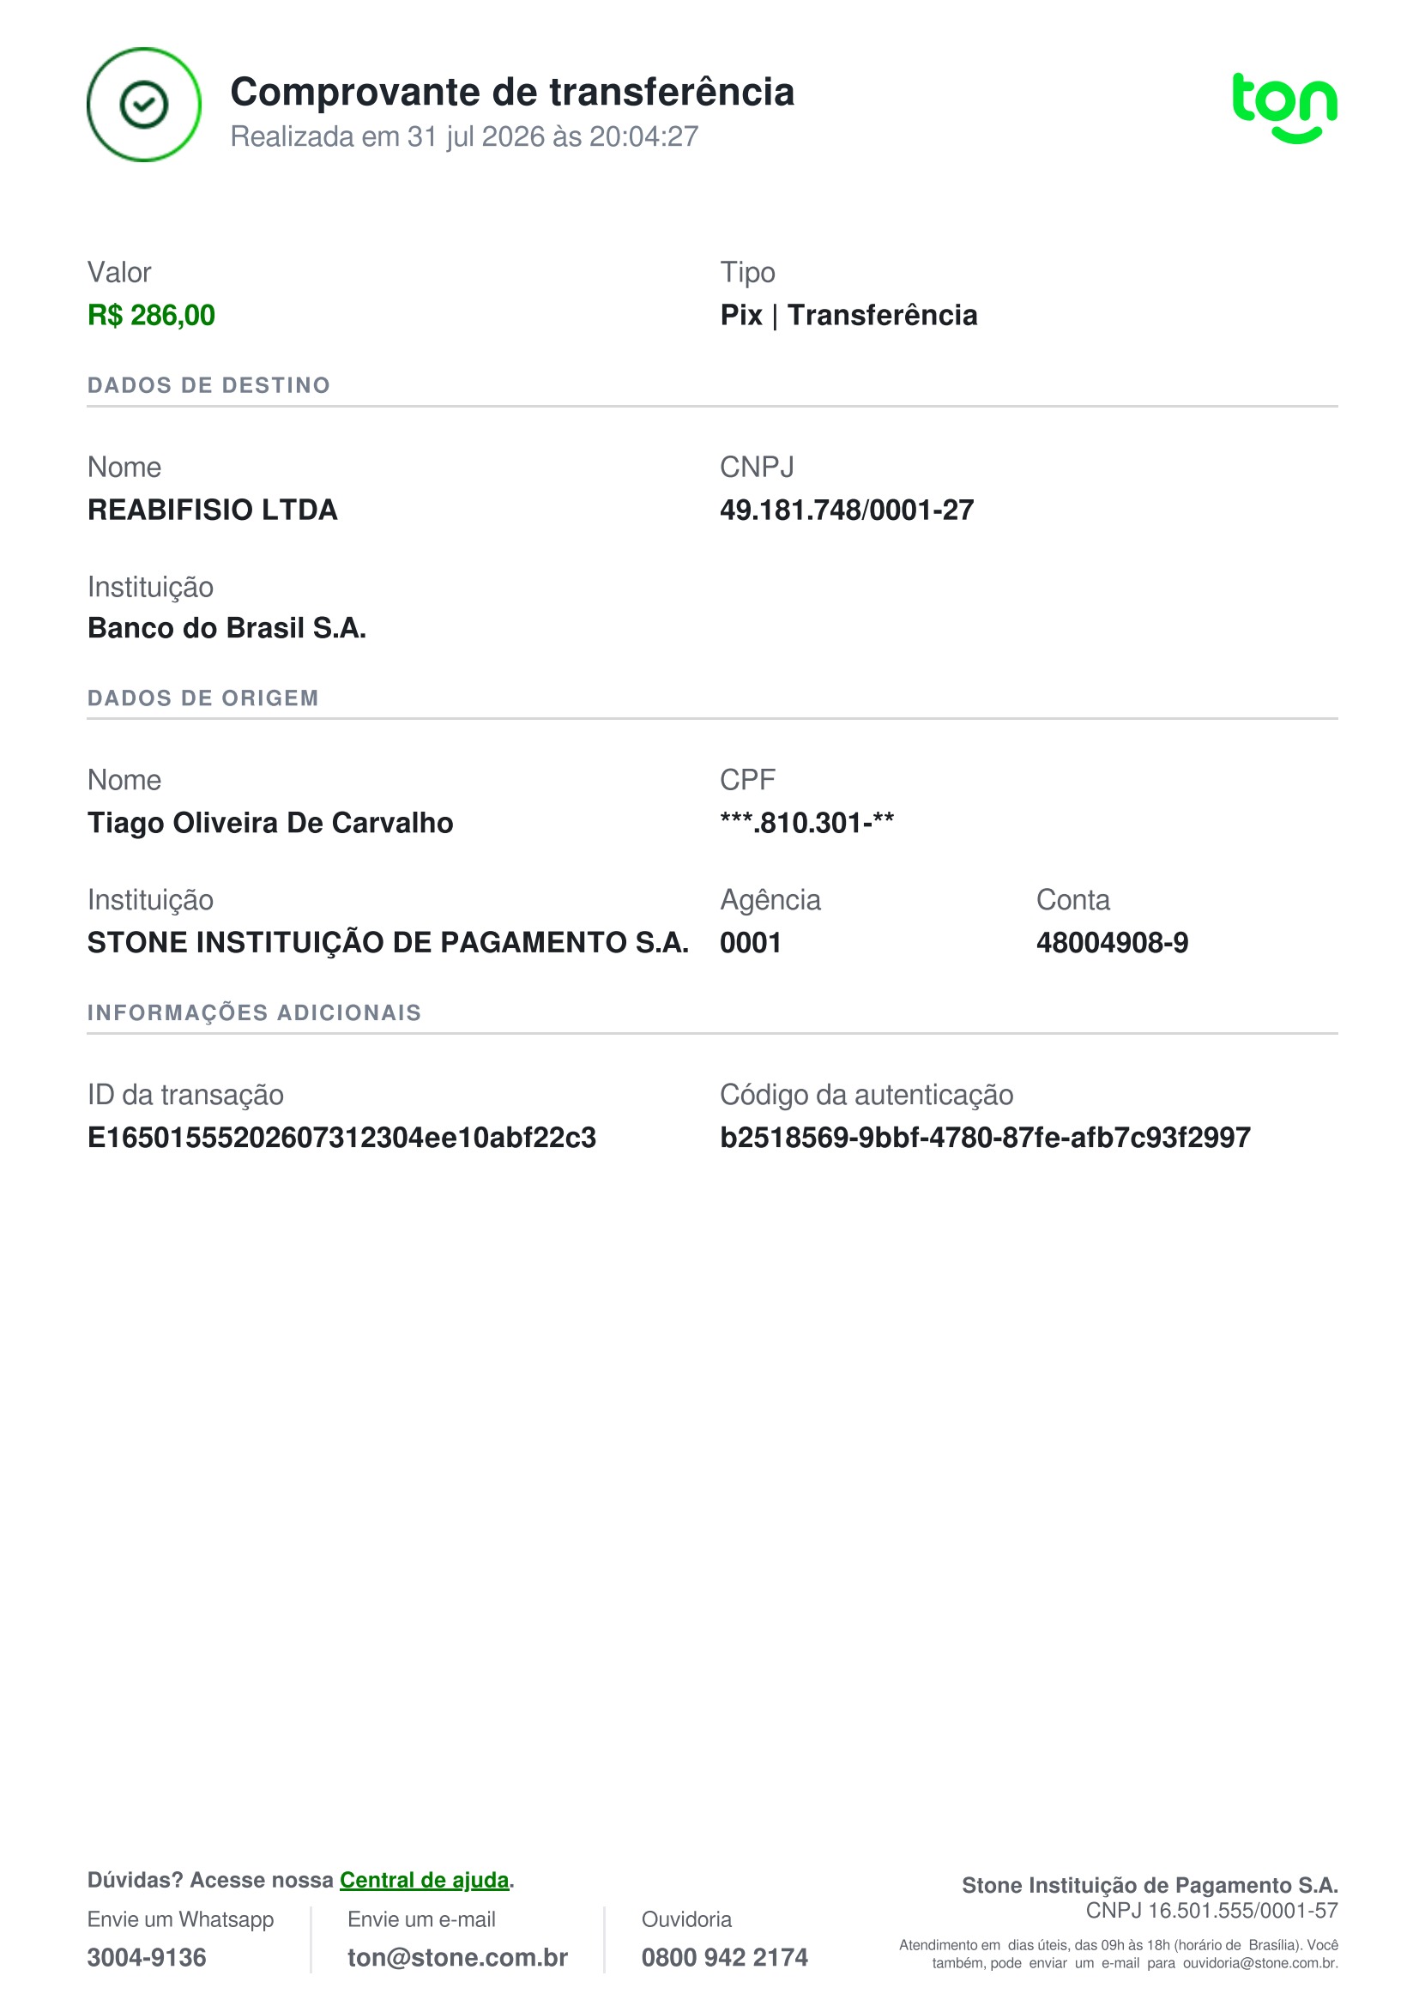Click the transaction ID code
1425x2006 pixels.
click(341, 1137)
